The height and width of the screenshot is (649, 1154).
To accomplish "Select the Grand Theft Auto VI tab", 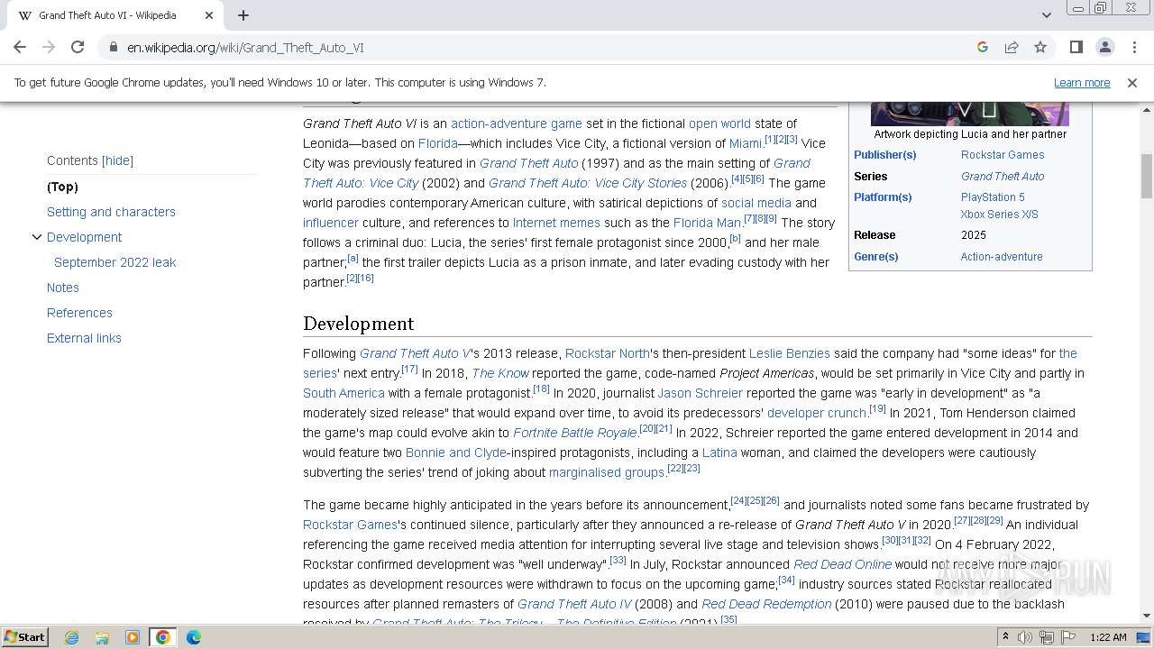I will tap(115, 15).
